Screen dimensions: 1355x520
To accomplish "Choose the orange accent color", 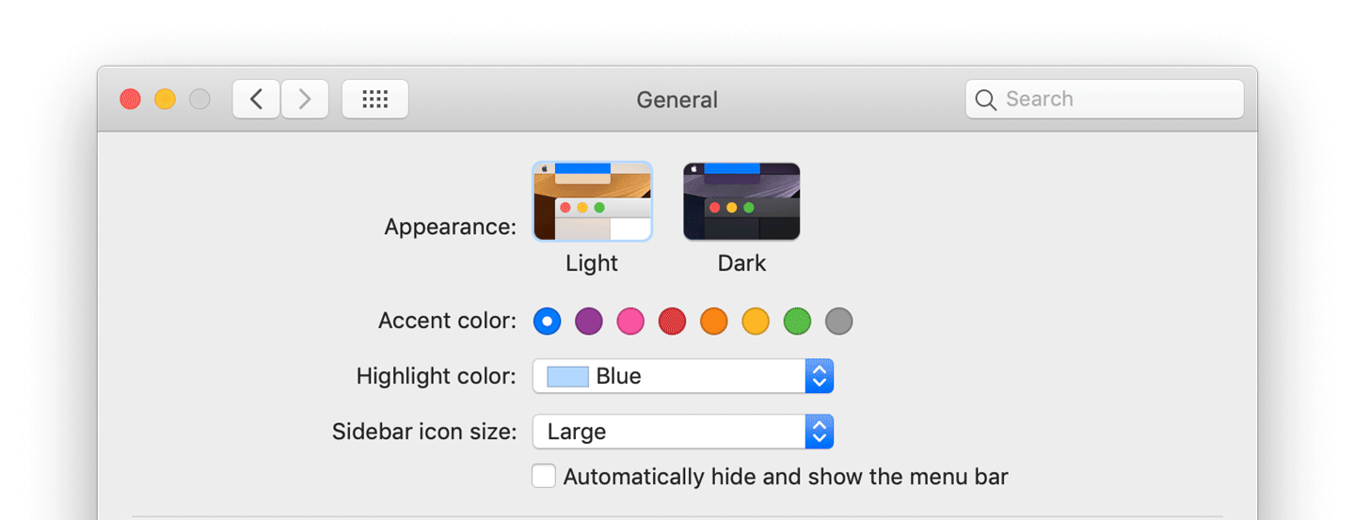I will [x=714, y=322].
